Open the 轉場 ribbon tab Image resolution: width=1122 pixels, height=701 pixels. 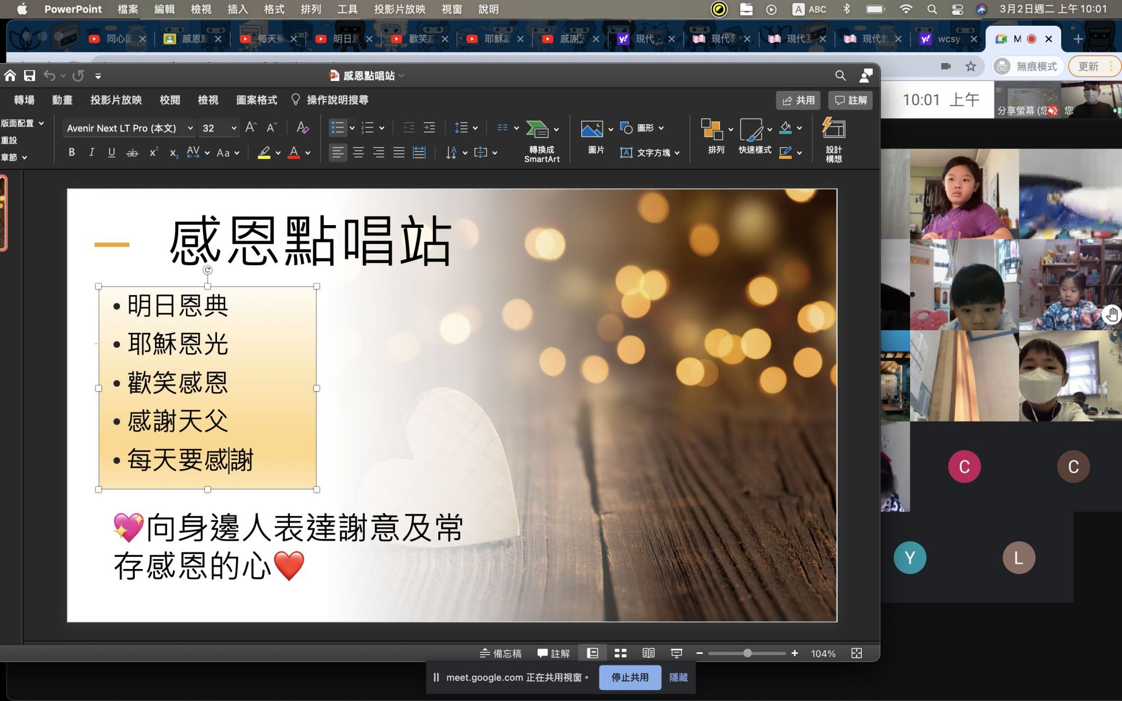point(24,100)
